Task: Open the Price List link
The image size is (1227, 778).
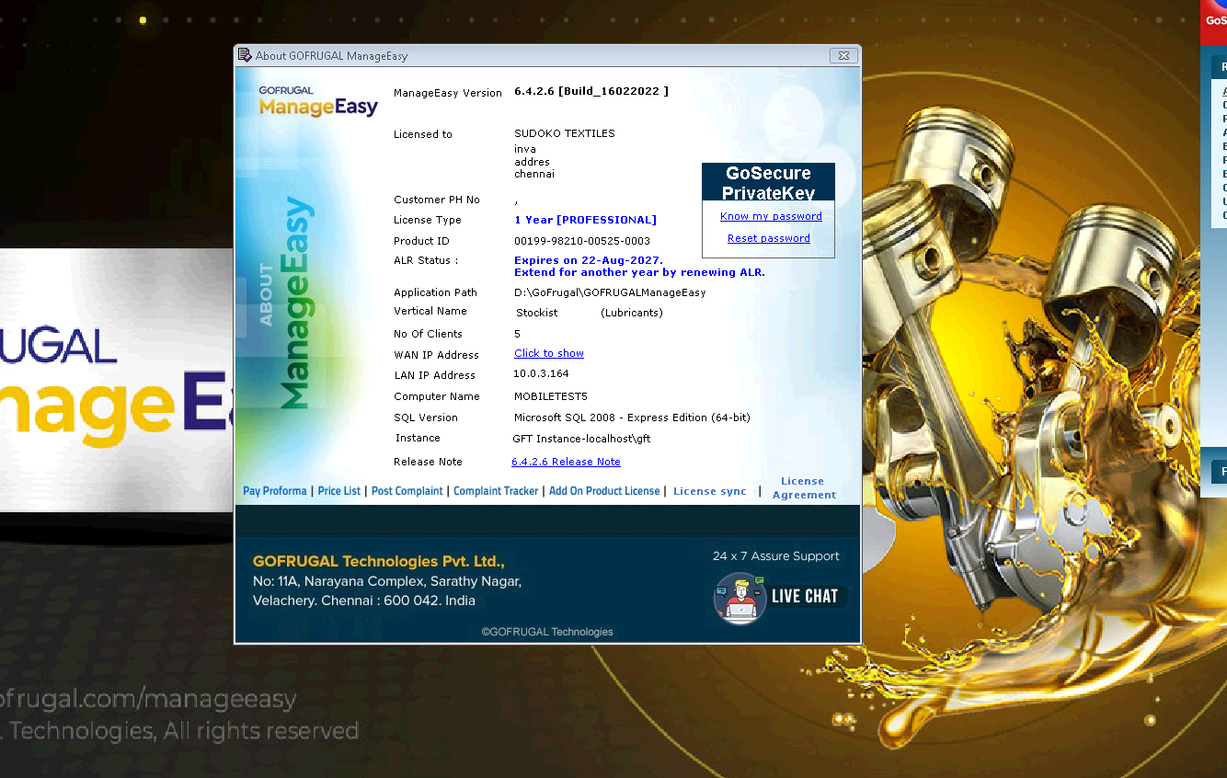Action: click(x=339, y=491)
